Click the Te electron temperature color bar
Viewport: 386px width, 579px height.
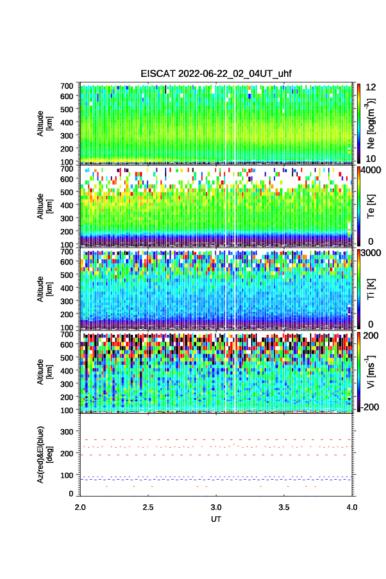358,206
